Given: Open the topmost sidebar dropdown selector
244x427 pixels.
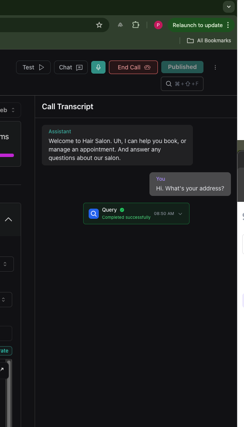Looking at the screenshot, I should tap(10, 110).
